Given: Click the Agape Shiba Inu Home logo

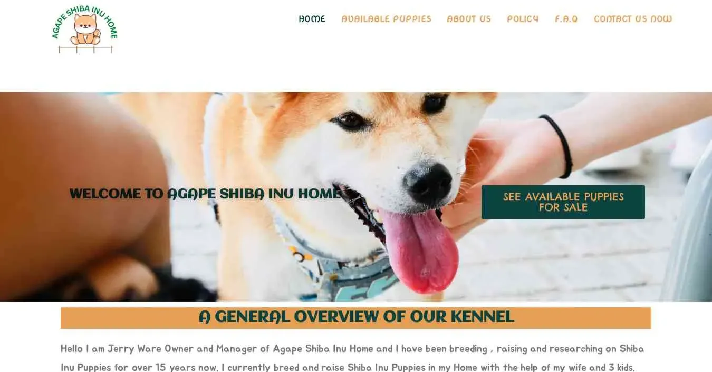Looking at the screenshot, I should pyautogui.click(x=85, y=29).
